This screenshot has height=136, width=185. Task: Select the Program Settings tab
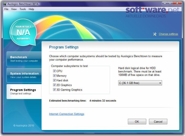[24, 92]
